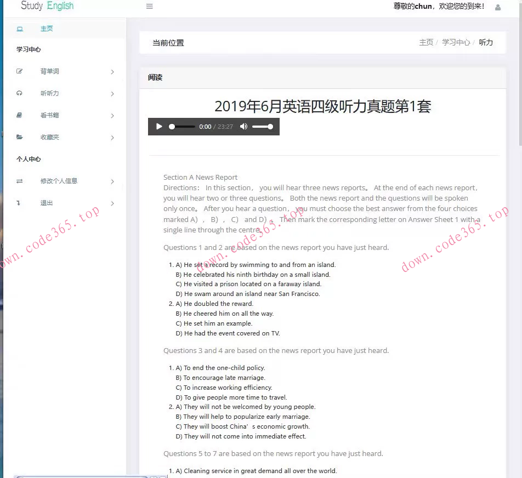The height and width of the screenshot is (478, 522).
Task: Adjust the audio volume slider
Action: 263,127
